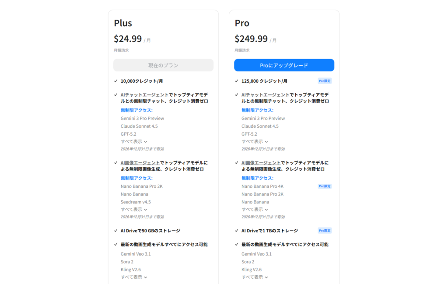Click 無制限アクセス under Plus image agent section

point(136,178)
